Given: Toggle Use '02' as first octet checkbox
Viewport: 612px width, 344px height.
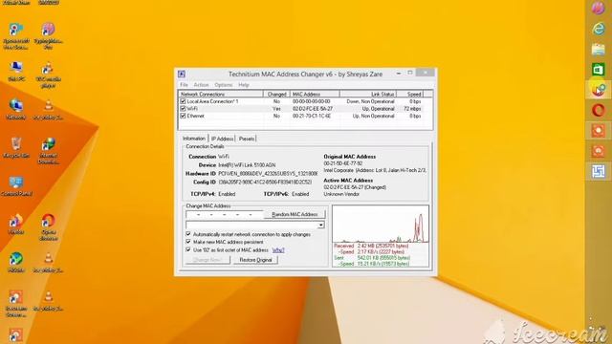Looking at the screenshot, I should click(188, 249).
